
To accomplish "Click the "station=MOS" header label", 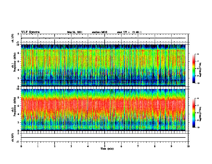I will click(100, 32).
